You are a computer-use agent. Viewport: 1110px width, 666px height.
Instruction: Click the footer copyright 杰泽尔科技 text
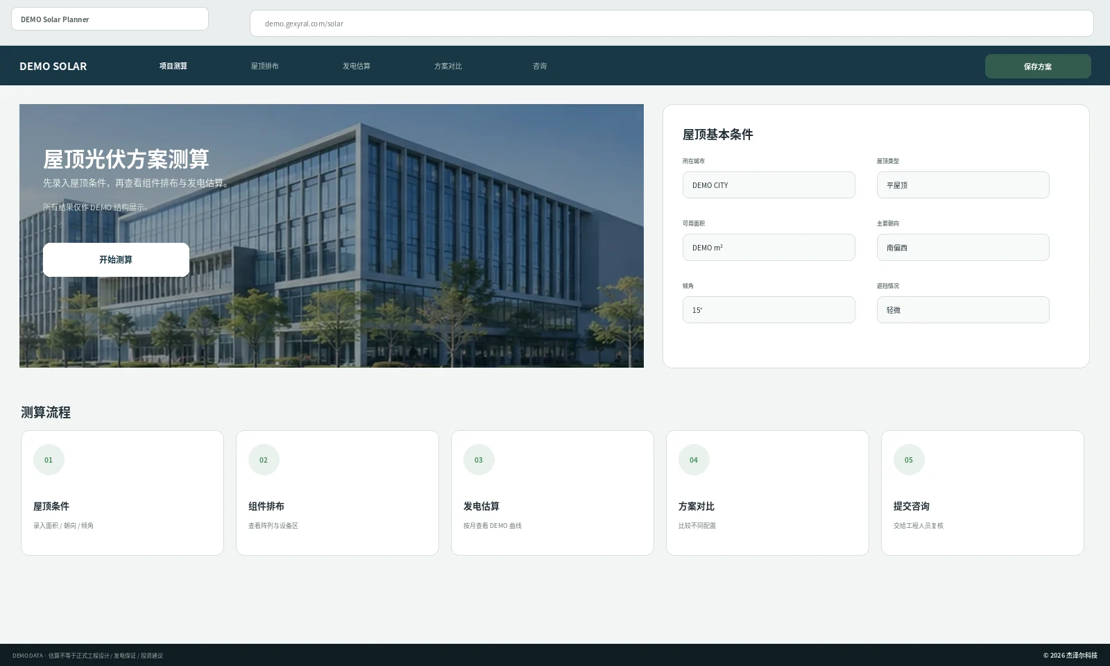click(x=1070, y=656)
